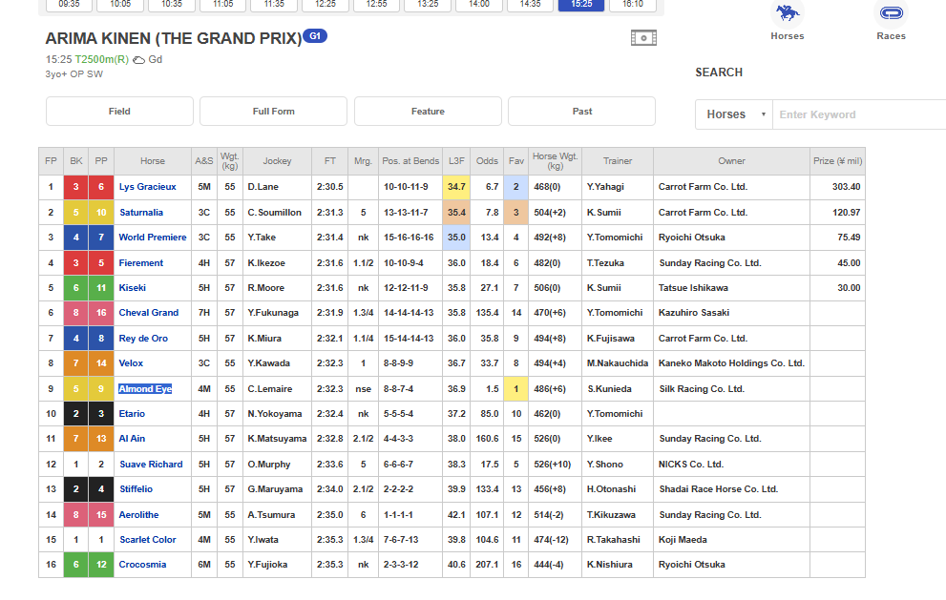
Task: Open the Lys Gracieux horse link
Action: click(x=147, y=187)
